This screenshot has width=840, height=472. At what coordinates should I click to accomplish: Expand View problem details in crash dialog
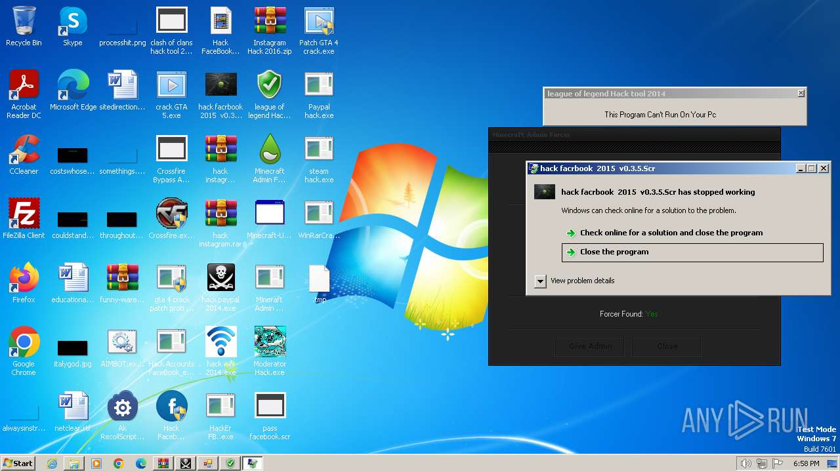575,281
